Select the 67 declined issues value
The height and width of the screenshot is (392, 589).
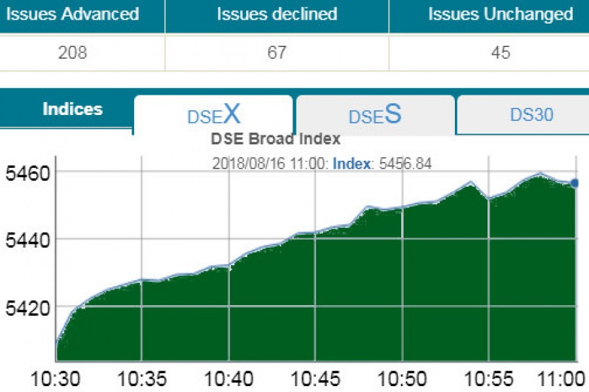pyautogui.click(x=277, y=53)
